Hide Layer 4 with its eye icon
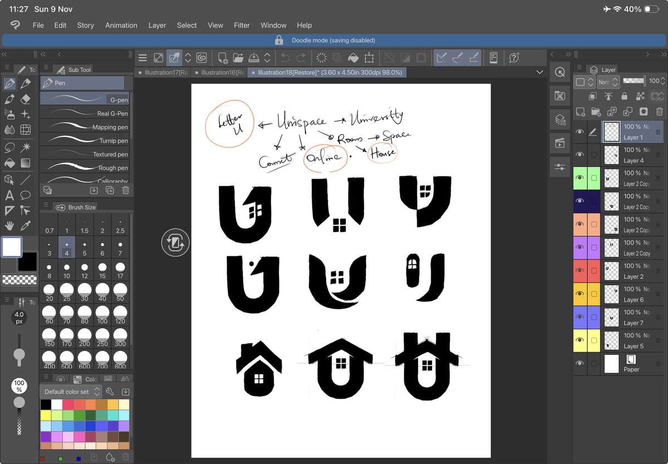Viewport: 668px width, 464px height. coord(579,155)
